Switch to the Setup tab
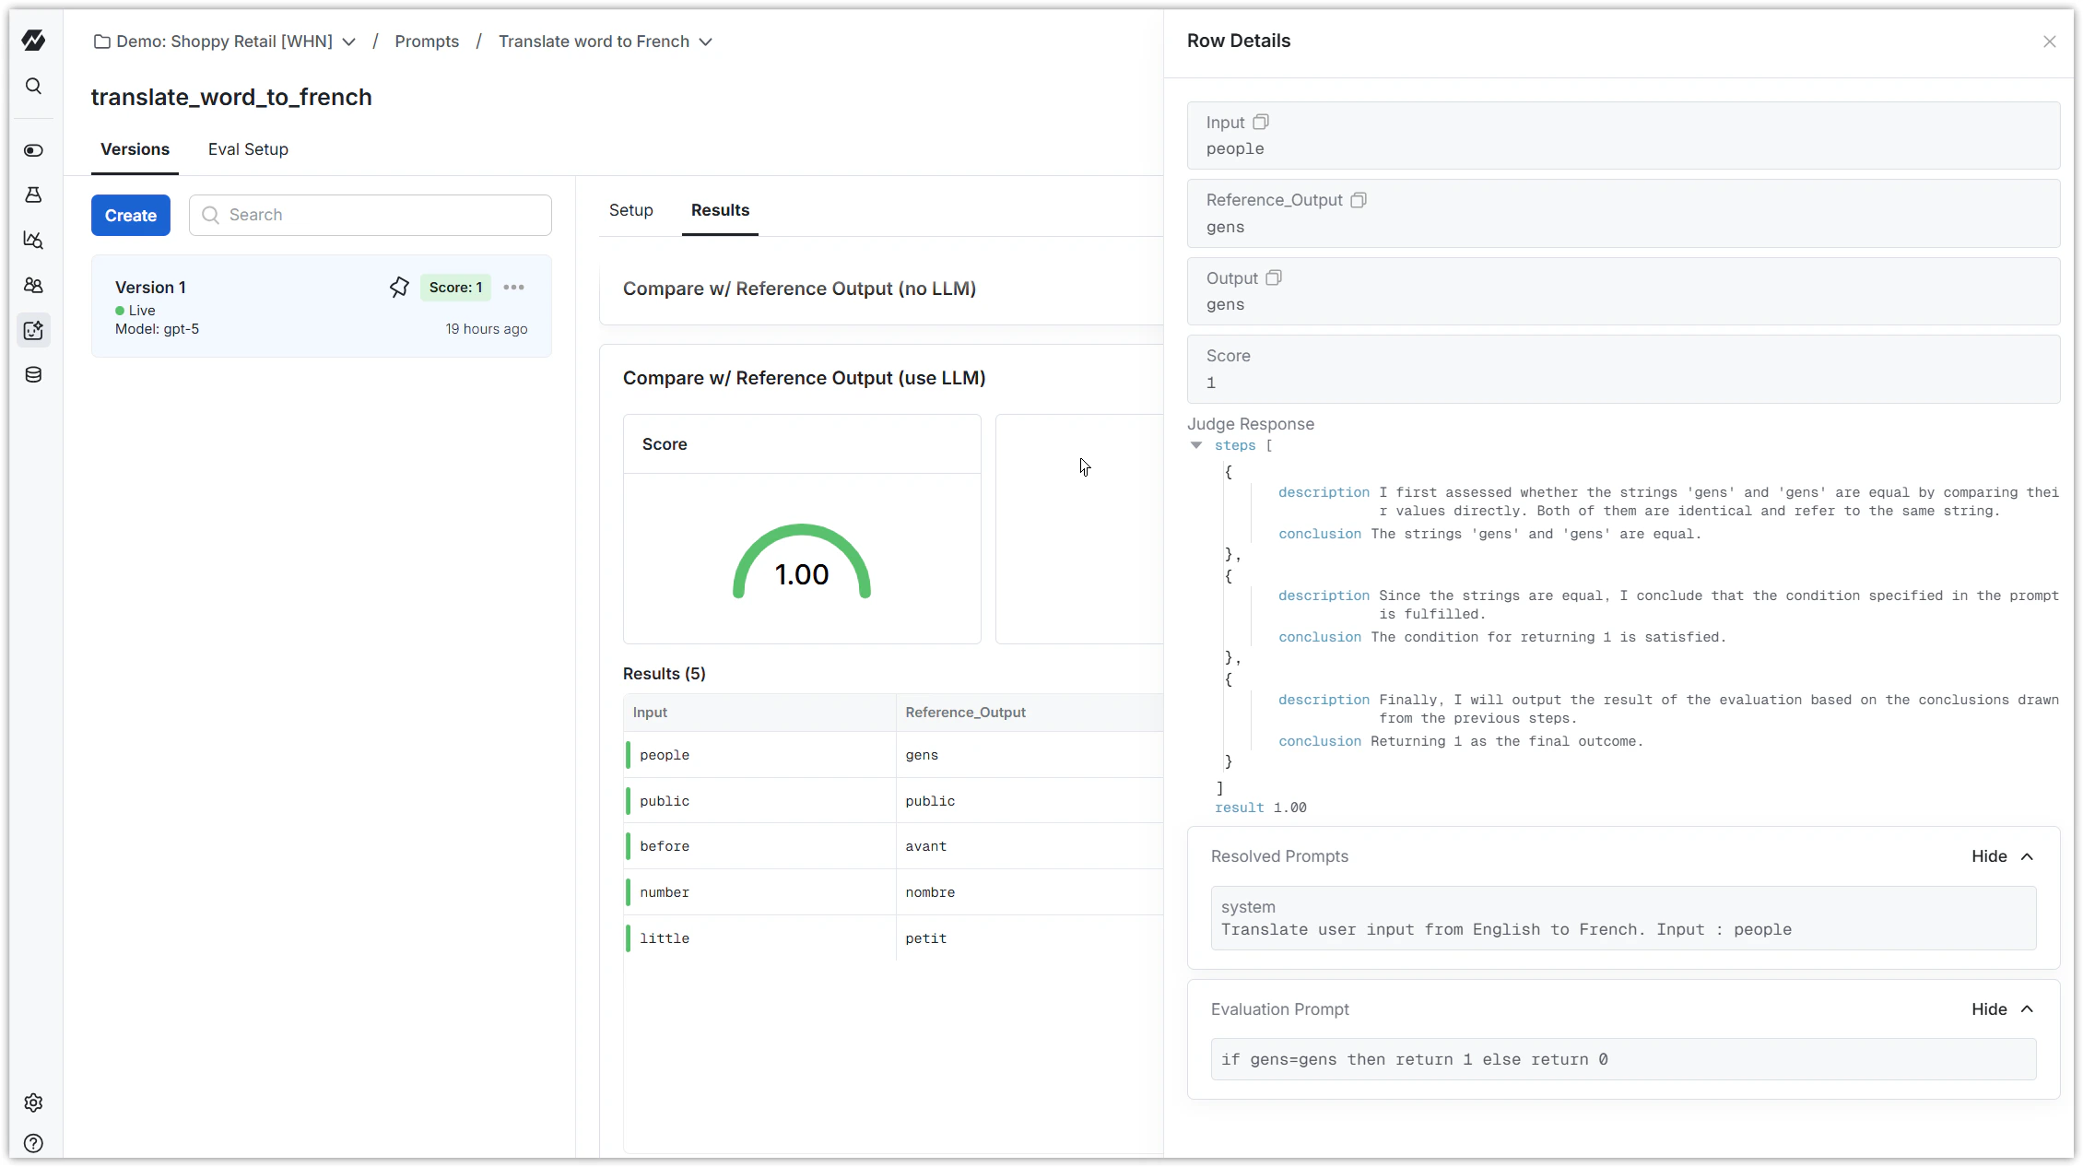Viewport: 2083px width, 1167px height. [630, 209]
